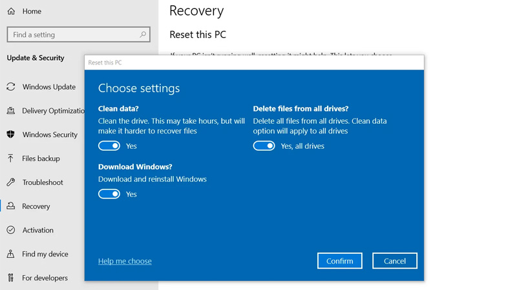
Task: Confirm the reset settings
Action: pyautogui.click(x=340, y=261)
